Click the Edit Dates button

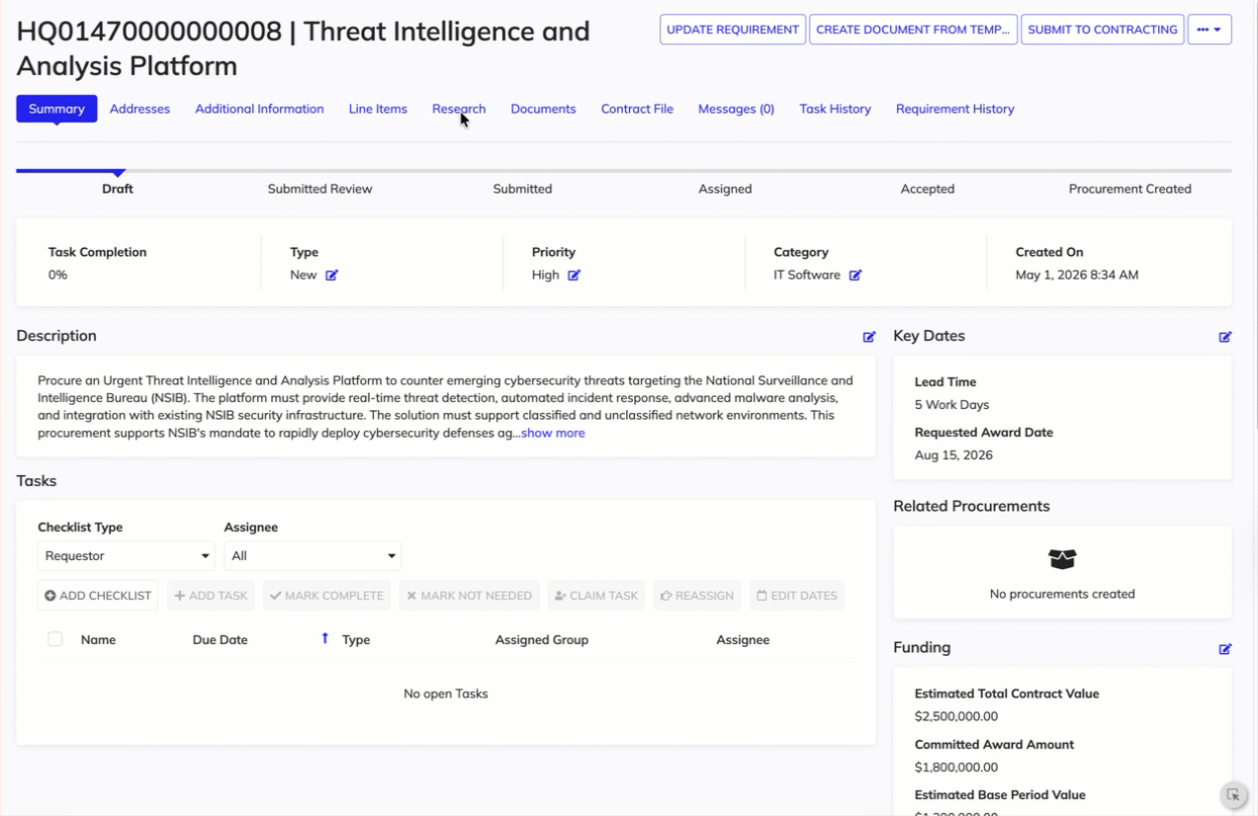(797, 596)
